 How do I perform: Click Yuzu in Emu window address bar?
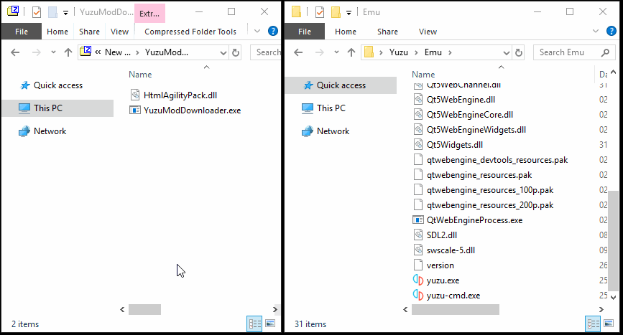coord(399,52)
